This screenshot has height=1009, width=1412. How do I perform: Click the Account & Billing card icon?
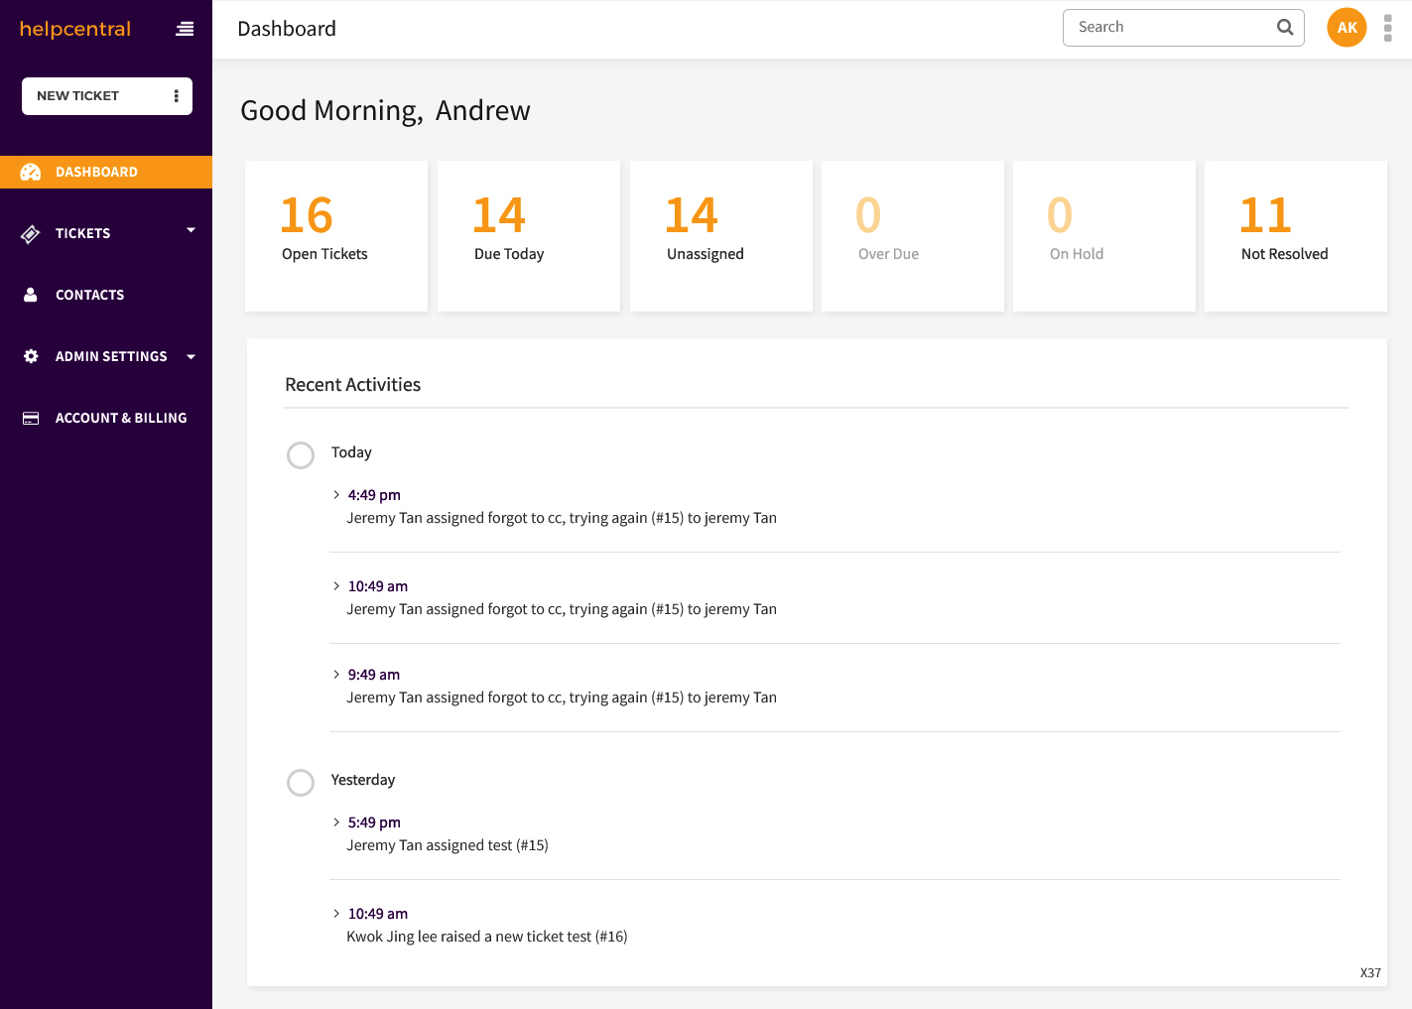(x=31, y=418)
